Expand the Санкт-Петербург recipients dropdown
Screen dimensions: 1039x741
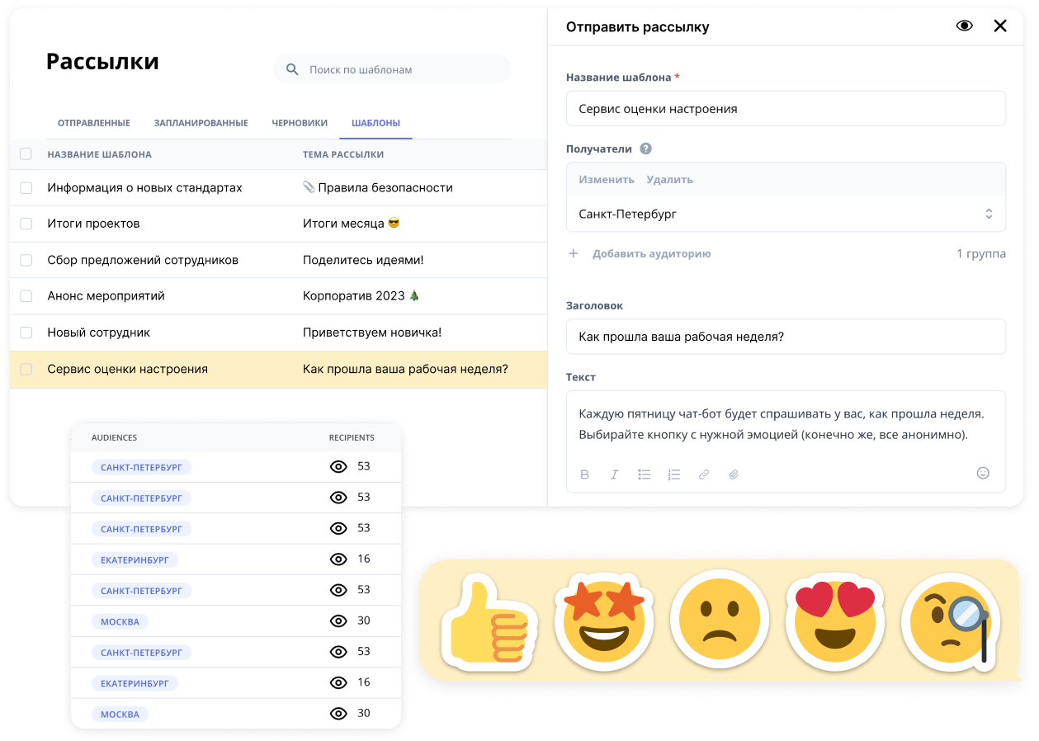[x=989, y=214]
